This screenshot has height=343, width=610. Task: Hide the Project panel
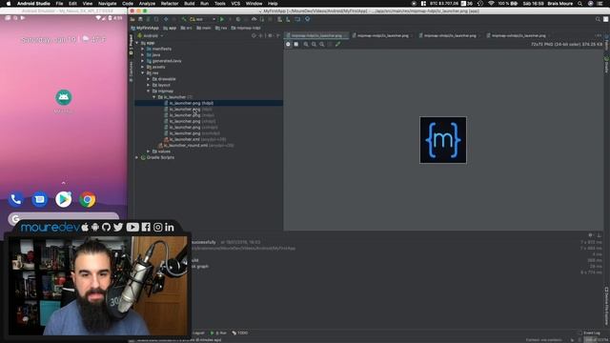coord(277,36)
